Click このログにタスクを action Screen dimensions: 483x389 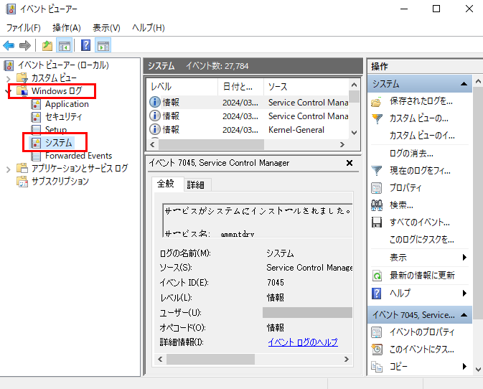point(422,240)
